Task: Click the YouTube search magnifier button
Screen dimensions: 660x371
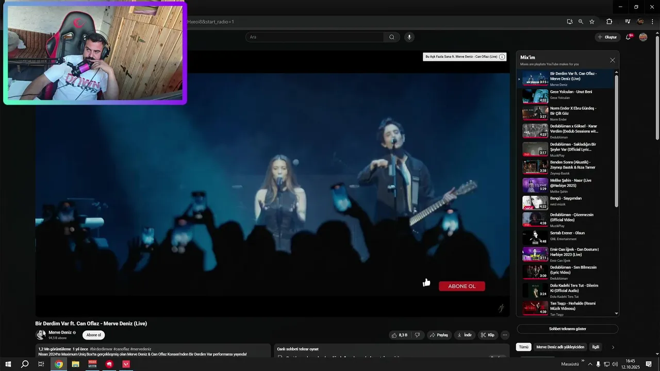Action: click(x=392, y=37)
